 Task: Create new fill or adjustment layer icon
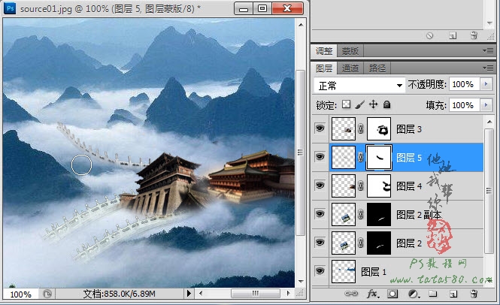(414, 294)
